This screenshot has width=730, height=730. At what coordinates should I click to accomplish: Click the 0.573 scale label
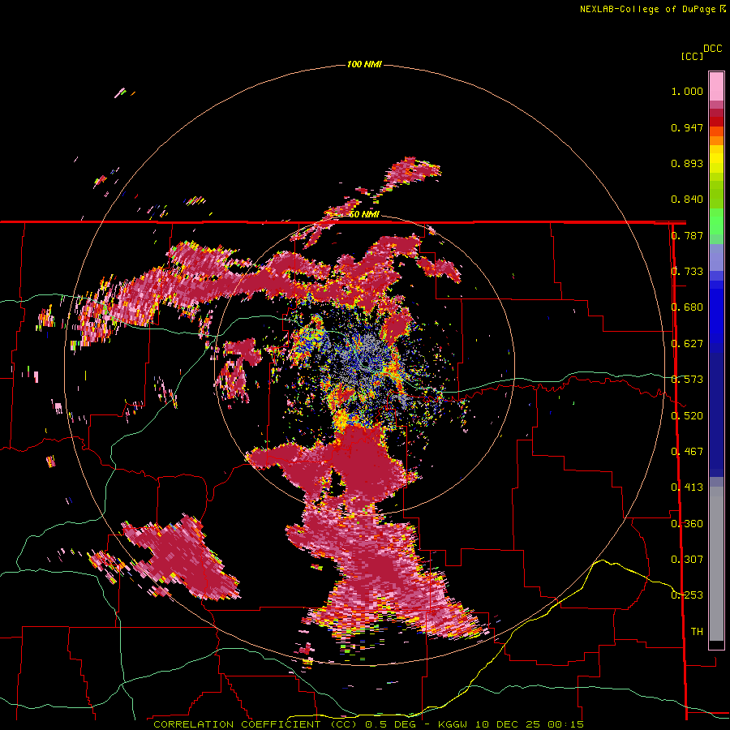tap(687, 380)
